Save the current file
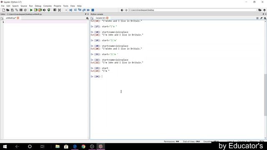 pyautogui.click(x=12, y=10)
